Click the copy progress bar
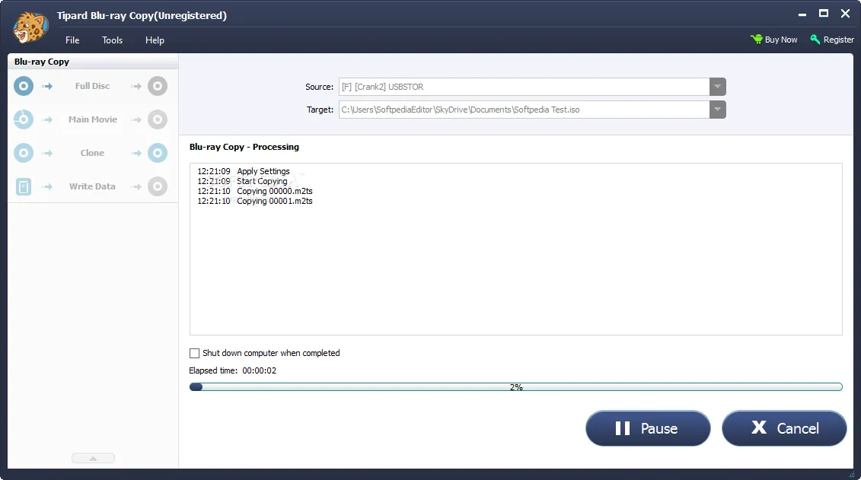 coord(515,387)
